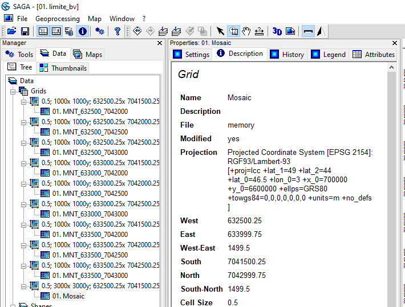Select the 01. Mosaic grid item
Image resolution: width=405 pixels, height=307 pixels.
68,296
